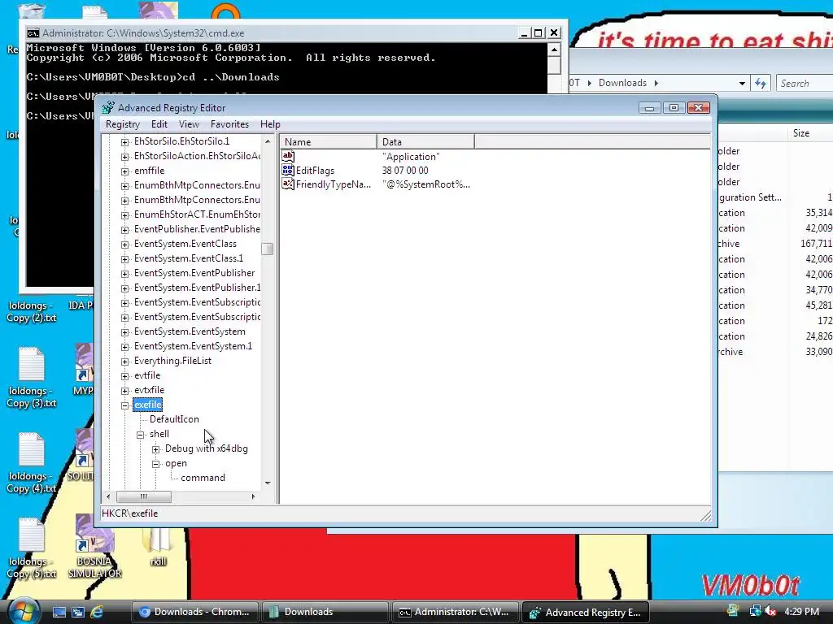Click the Windows Start orb
The image size is (833, 624).
point(24,611)
